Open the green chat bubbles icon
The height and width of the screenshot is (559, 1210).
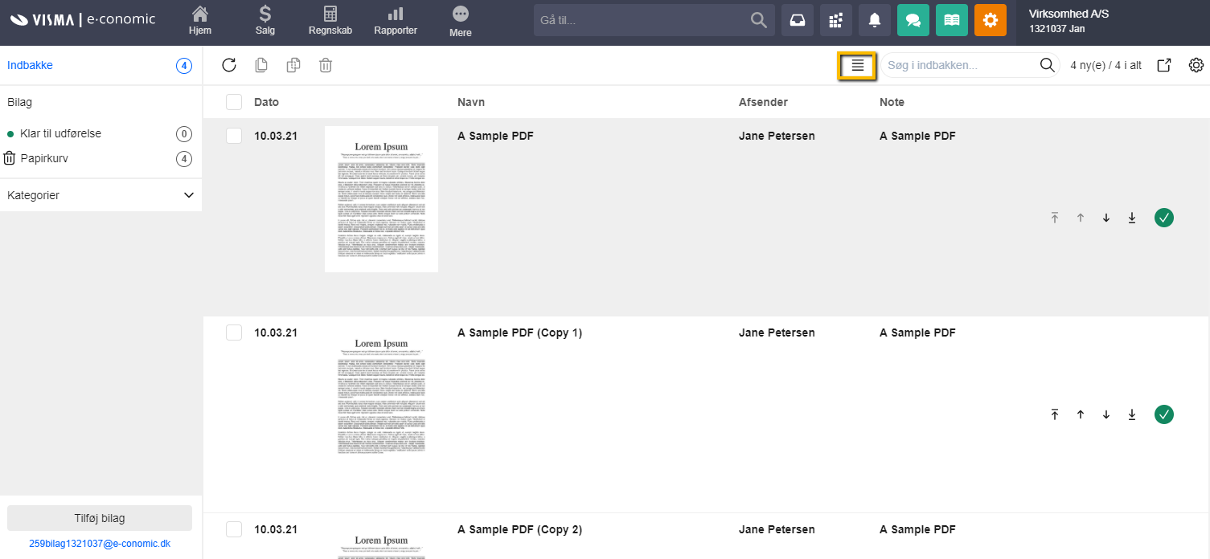click(913, 20)
